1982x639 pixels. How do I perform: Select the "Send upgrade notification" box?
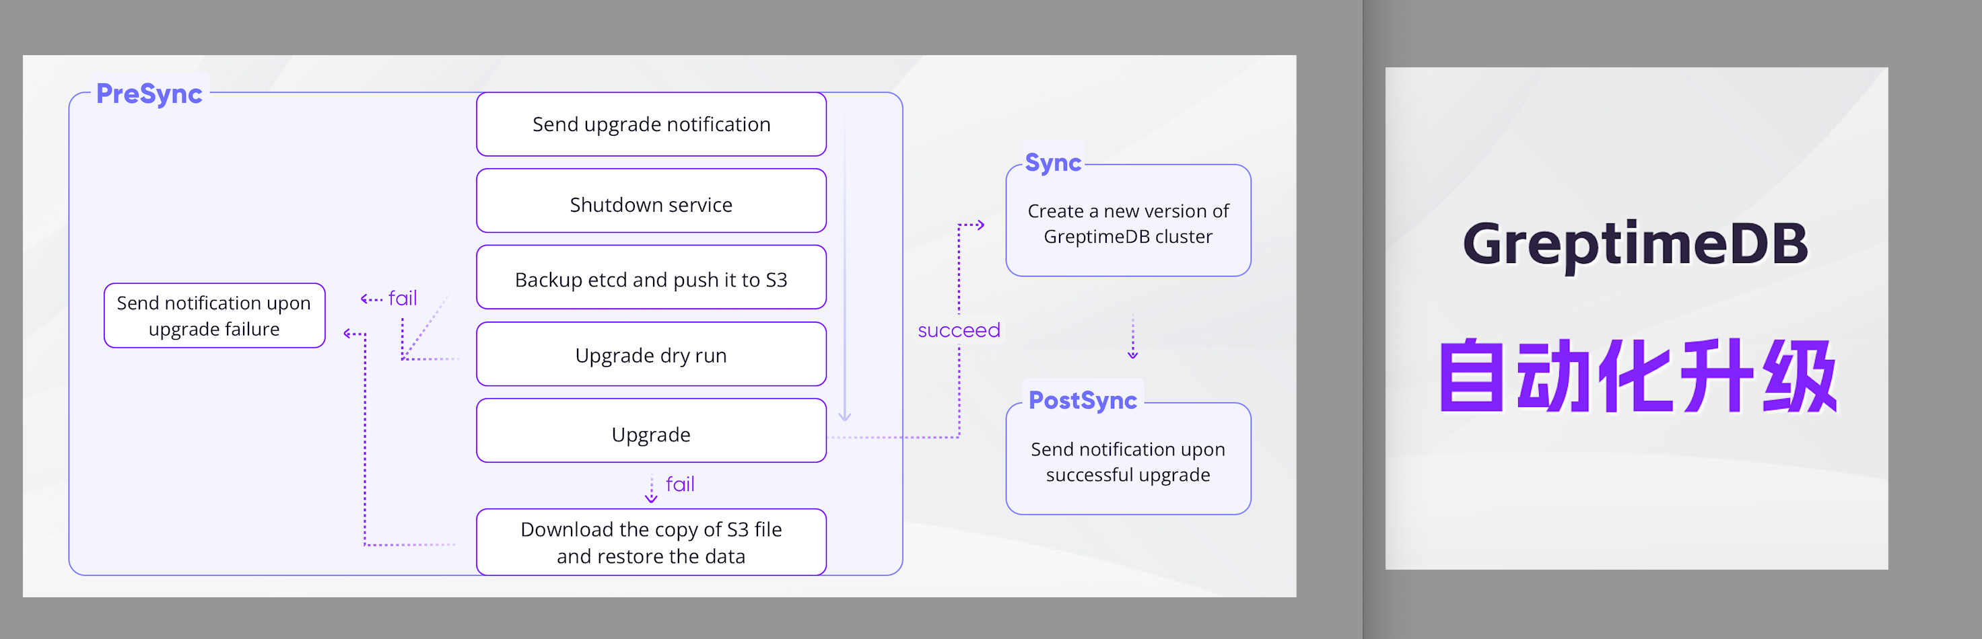click(x=651, y=124)
